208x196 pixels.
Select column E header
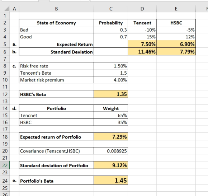coord(176,9)
